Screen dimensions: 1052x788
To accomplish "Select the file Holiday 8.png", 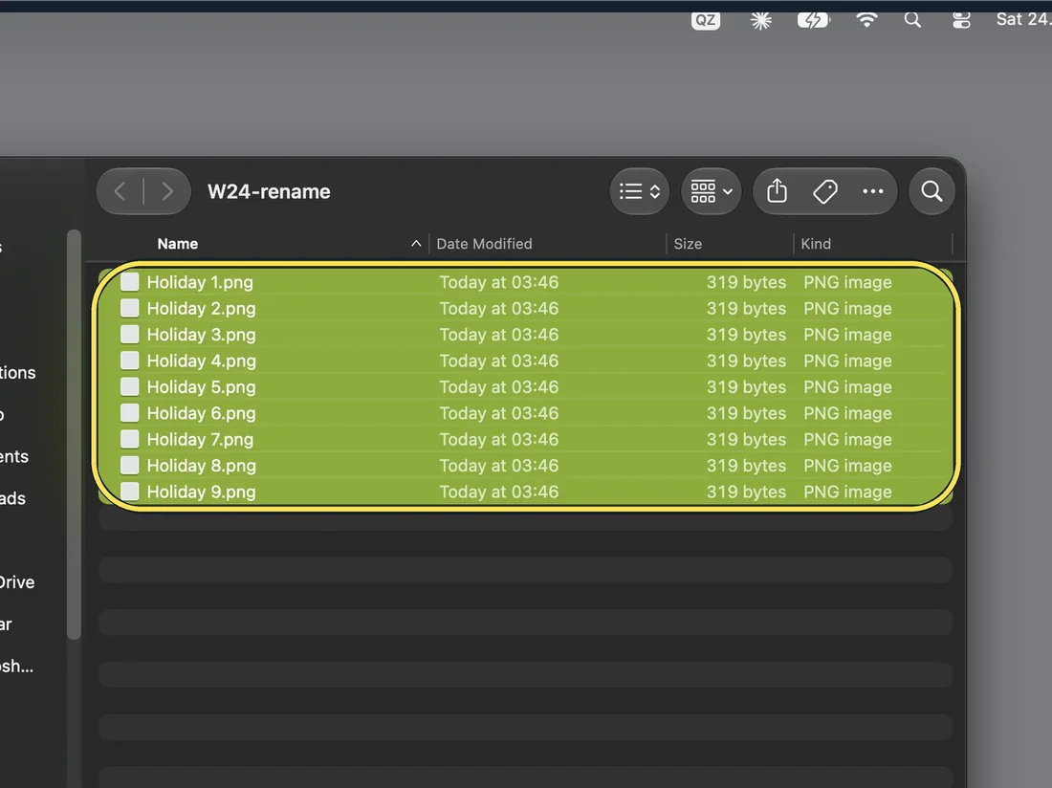I will [x=525, y=466].
